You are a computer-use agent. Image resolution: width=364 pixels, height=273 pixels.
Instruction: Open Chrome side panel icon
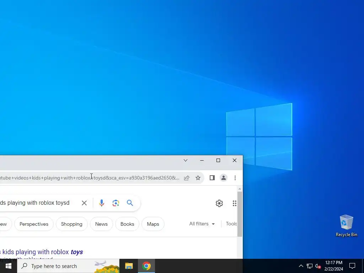[x=212, y=178]
